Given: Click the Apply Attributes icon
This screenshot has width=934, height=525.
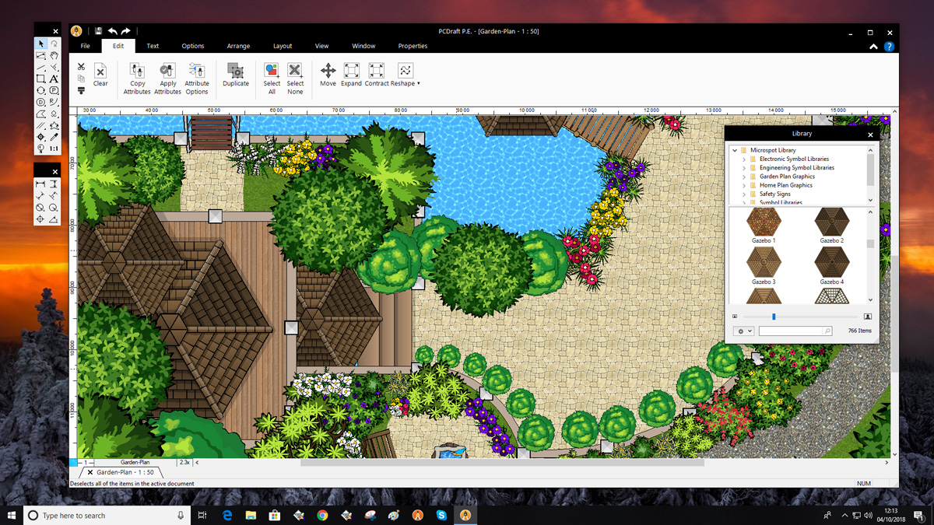Looking at the screenshot, I should tap(167, 71).
